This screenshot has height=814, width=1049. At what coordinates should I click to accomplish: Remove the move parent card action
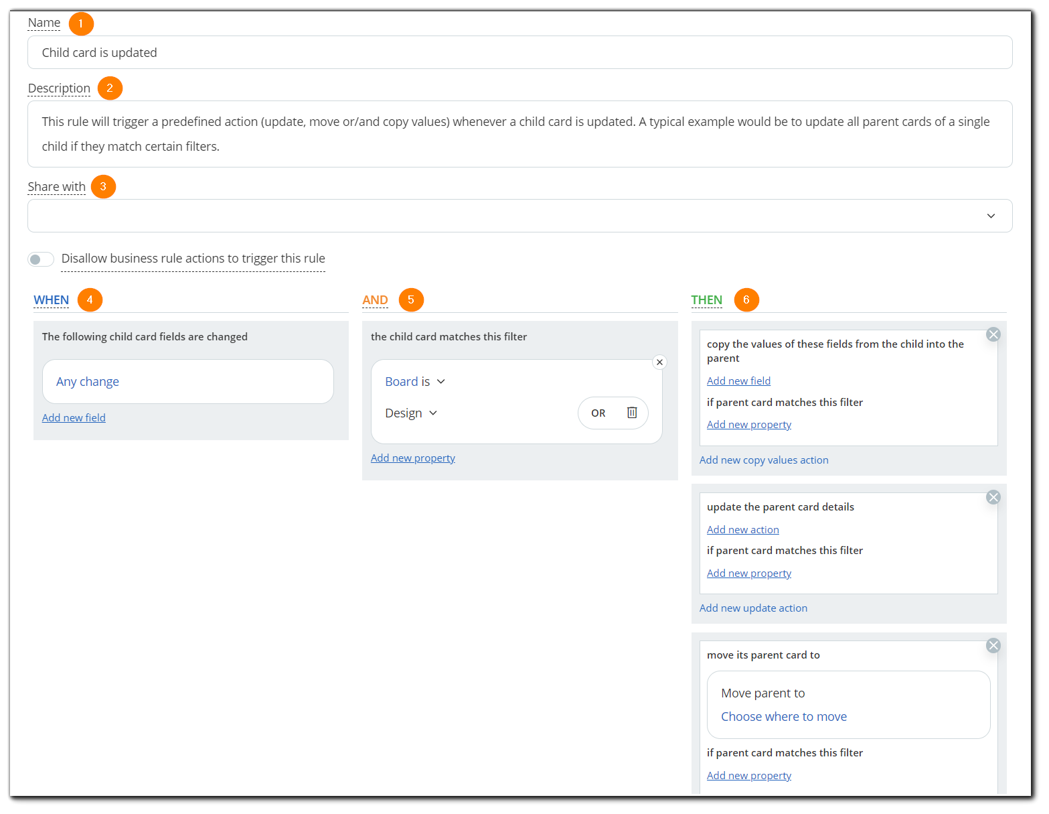[x=993, y=645]
